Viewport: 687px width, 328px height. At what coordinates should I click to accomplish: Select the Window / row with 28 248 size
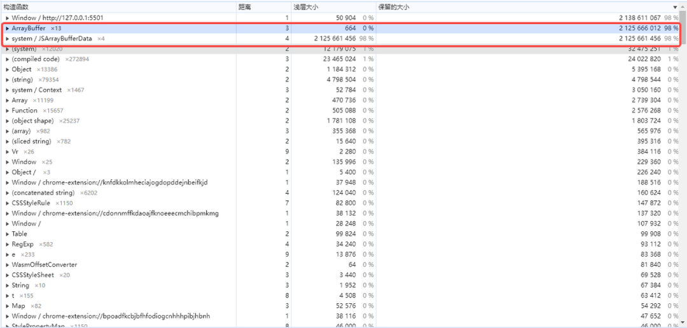[341, 224]
